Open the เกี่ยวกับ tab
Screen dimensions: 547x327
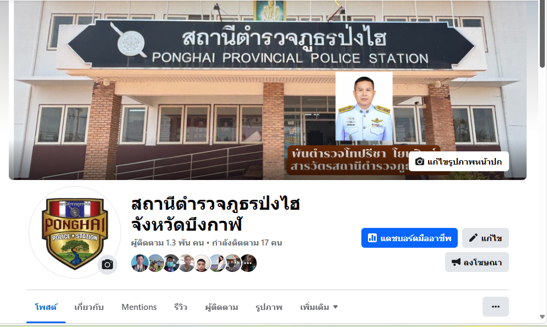[x=89, y=307]
